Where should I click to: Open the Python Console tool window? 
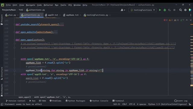99,101
